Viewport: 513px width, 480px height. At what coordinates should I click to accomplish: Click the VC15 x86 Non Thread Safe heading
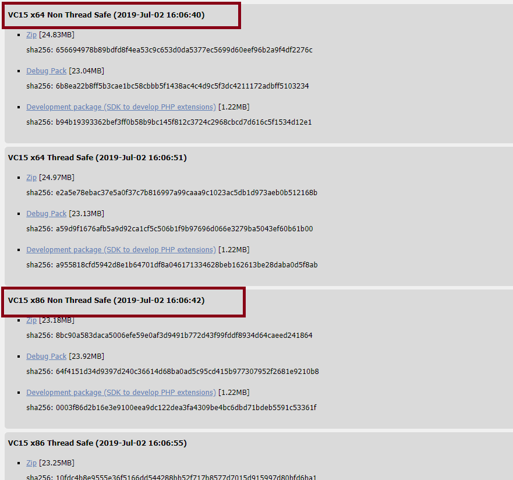[107, 301]
